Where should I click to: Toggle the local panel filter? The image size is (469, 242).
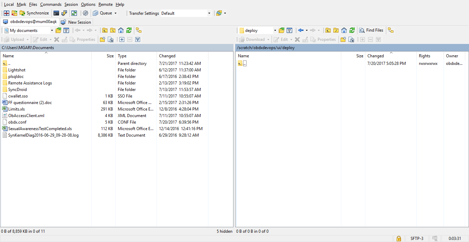66,30
